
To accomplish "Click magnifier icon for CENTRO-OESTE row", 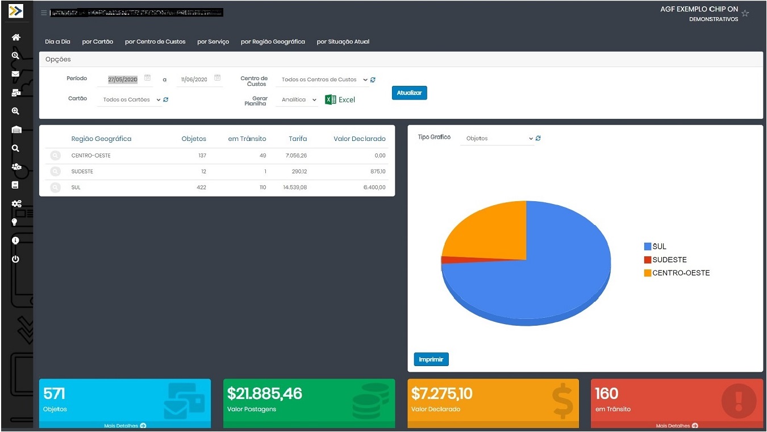I will [x=55, y=156].
